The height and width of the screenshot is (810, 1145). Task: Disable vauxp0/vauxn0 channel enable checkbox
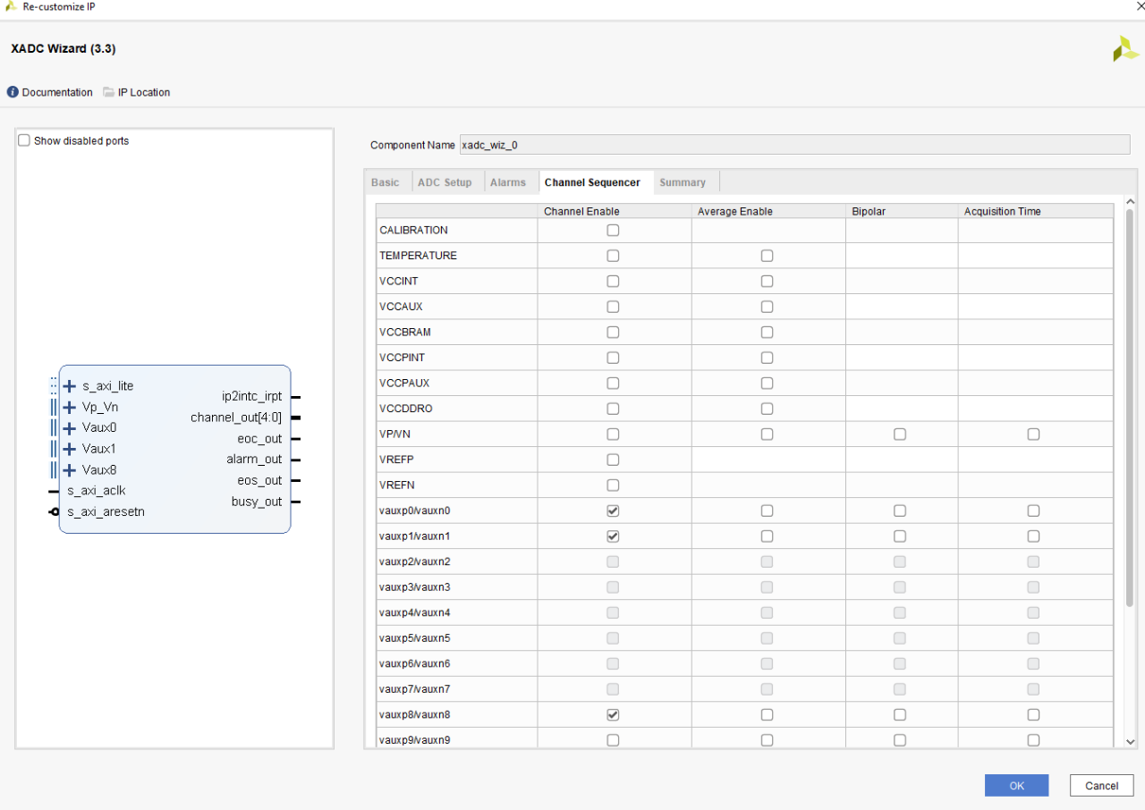[x=613, y=510]
